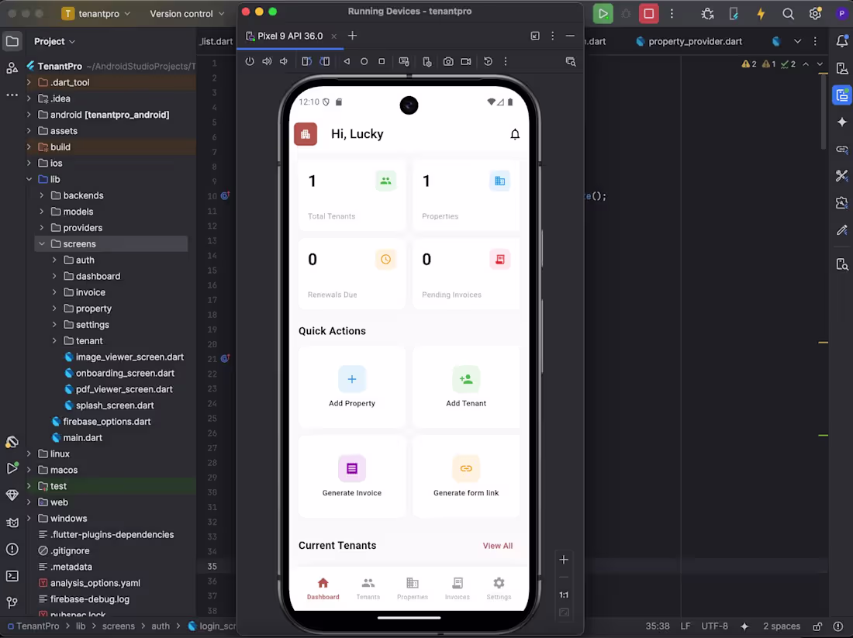853x638 pixels.
Task: Close the Pixel 9 API 36.0 tab
Action: (333, 36)
